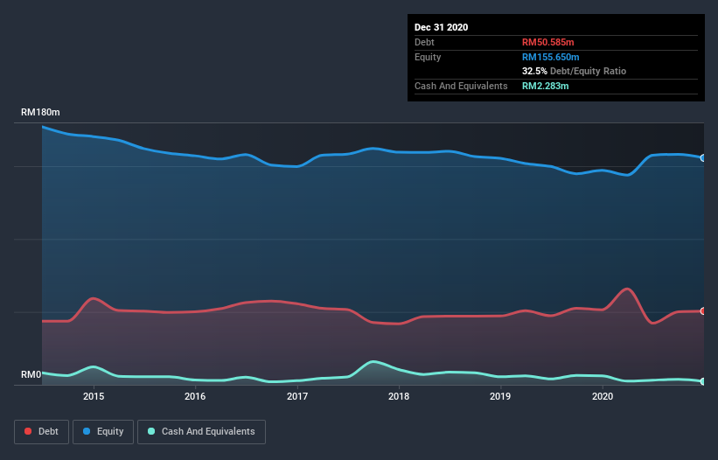Toggle the Debt legend button
Image resolution: width=718 pixels, height=460 pixels.
[41, 432]
